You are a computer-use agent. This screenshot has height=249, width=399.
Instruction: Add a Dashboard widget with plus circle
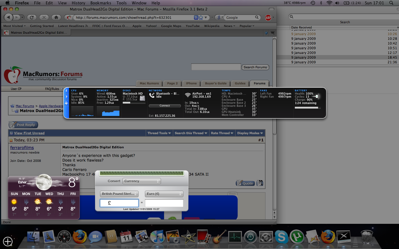8,242
